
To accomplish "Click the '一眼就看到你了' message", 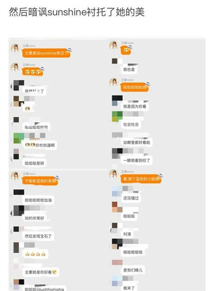I will tap(136, 160).
